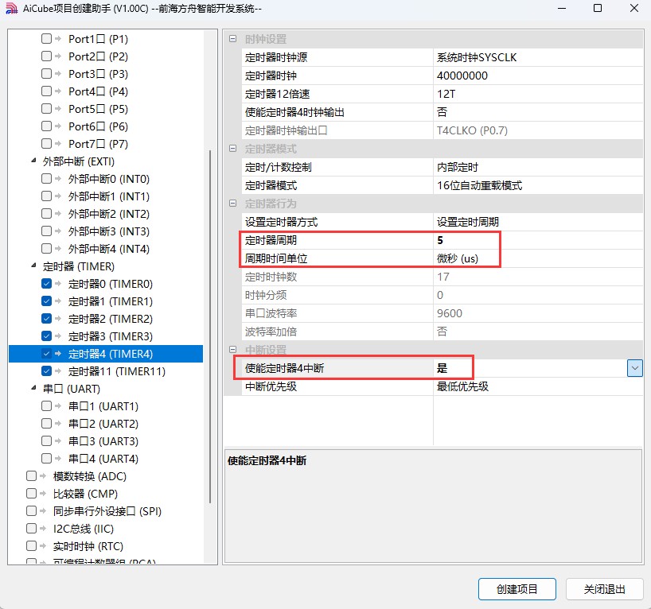This screenshot has width=651, height=609.
Task: Check the 比较器 (CMP) checkbox
Action: pos(31,494)
